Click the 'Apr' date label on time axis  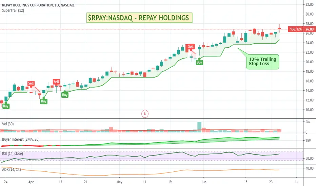(x=31, y=182)
